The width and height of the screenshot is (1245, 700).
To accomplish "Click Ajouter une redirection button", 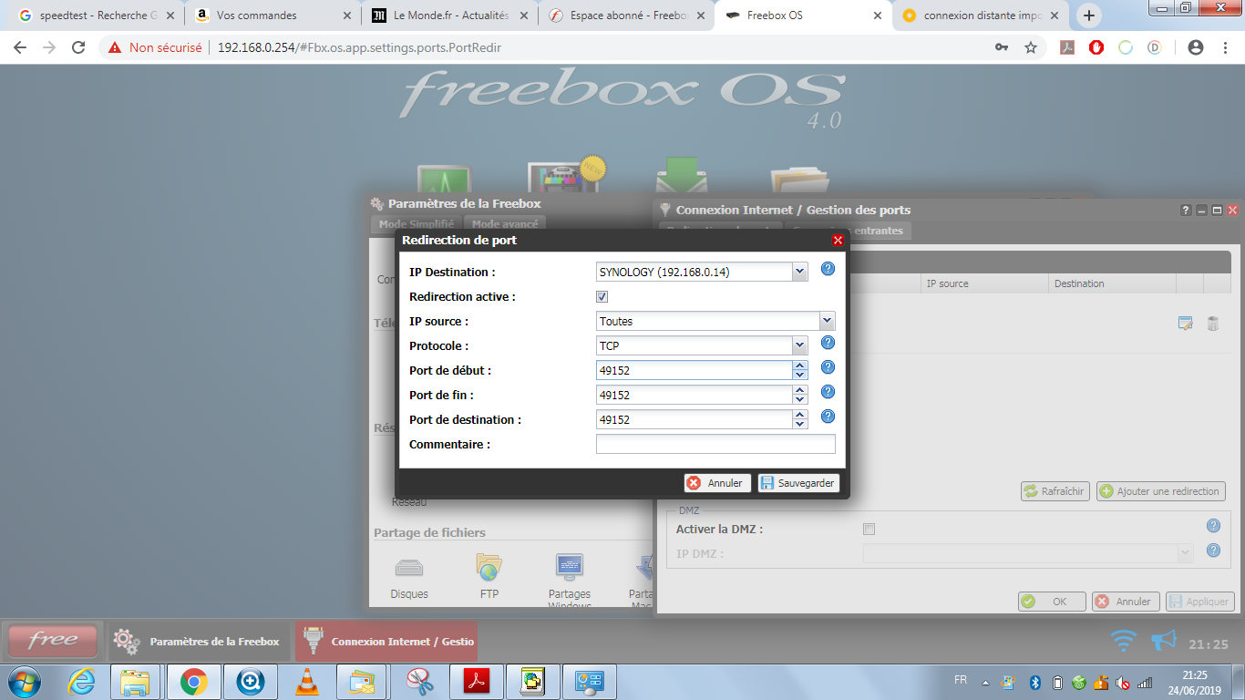I will pos(1160,491).
